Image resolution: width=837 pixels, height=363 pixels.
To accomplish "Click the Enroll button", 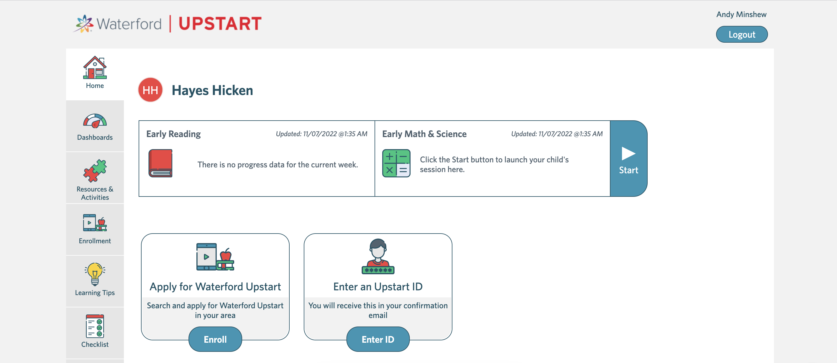I will point(215,339).
